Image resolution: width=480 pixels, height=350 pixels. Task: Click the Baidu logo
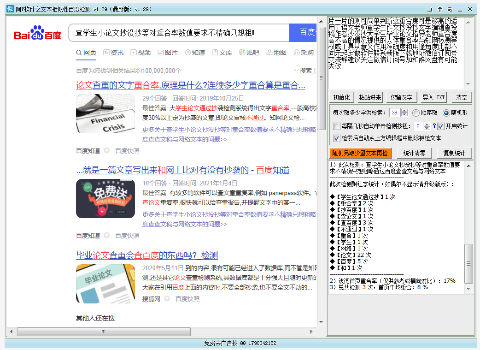(37, 33)
